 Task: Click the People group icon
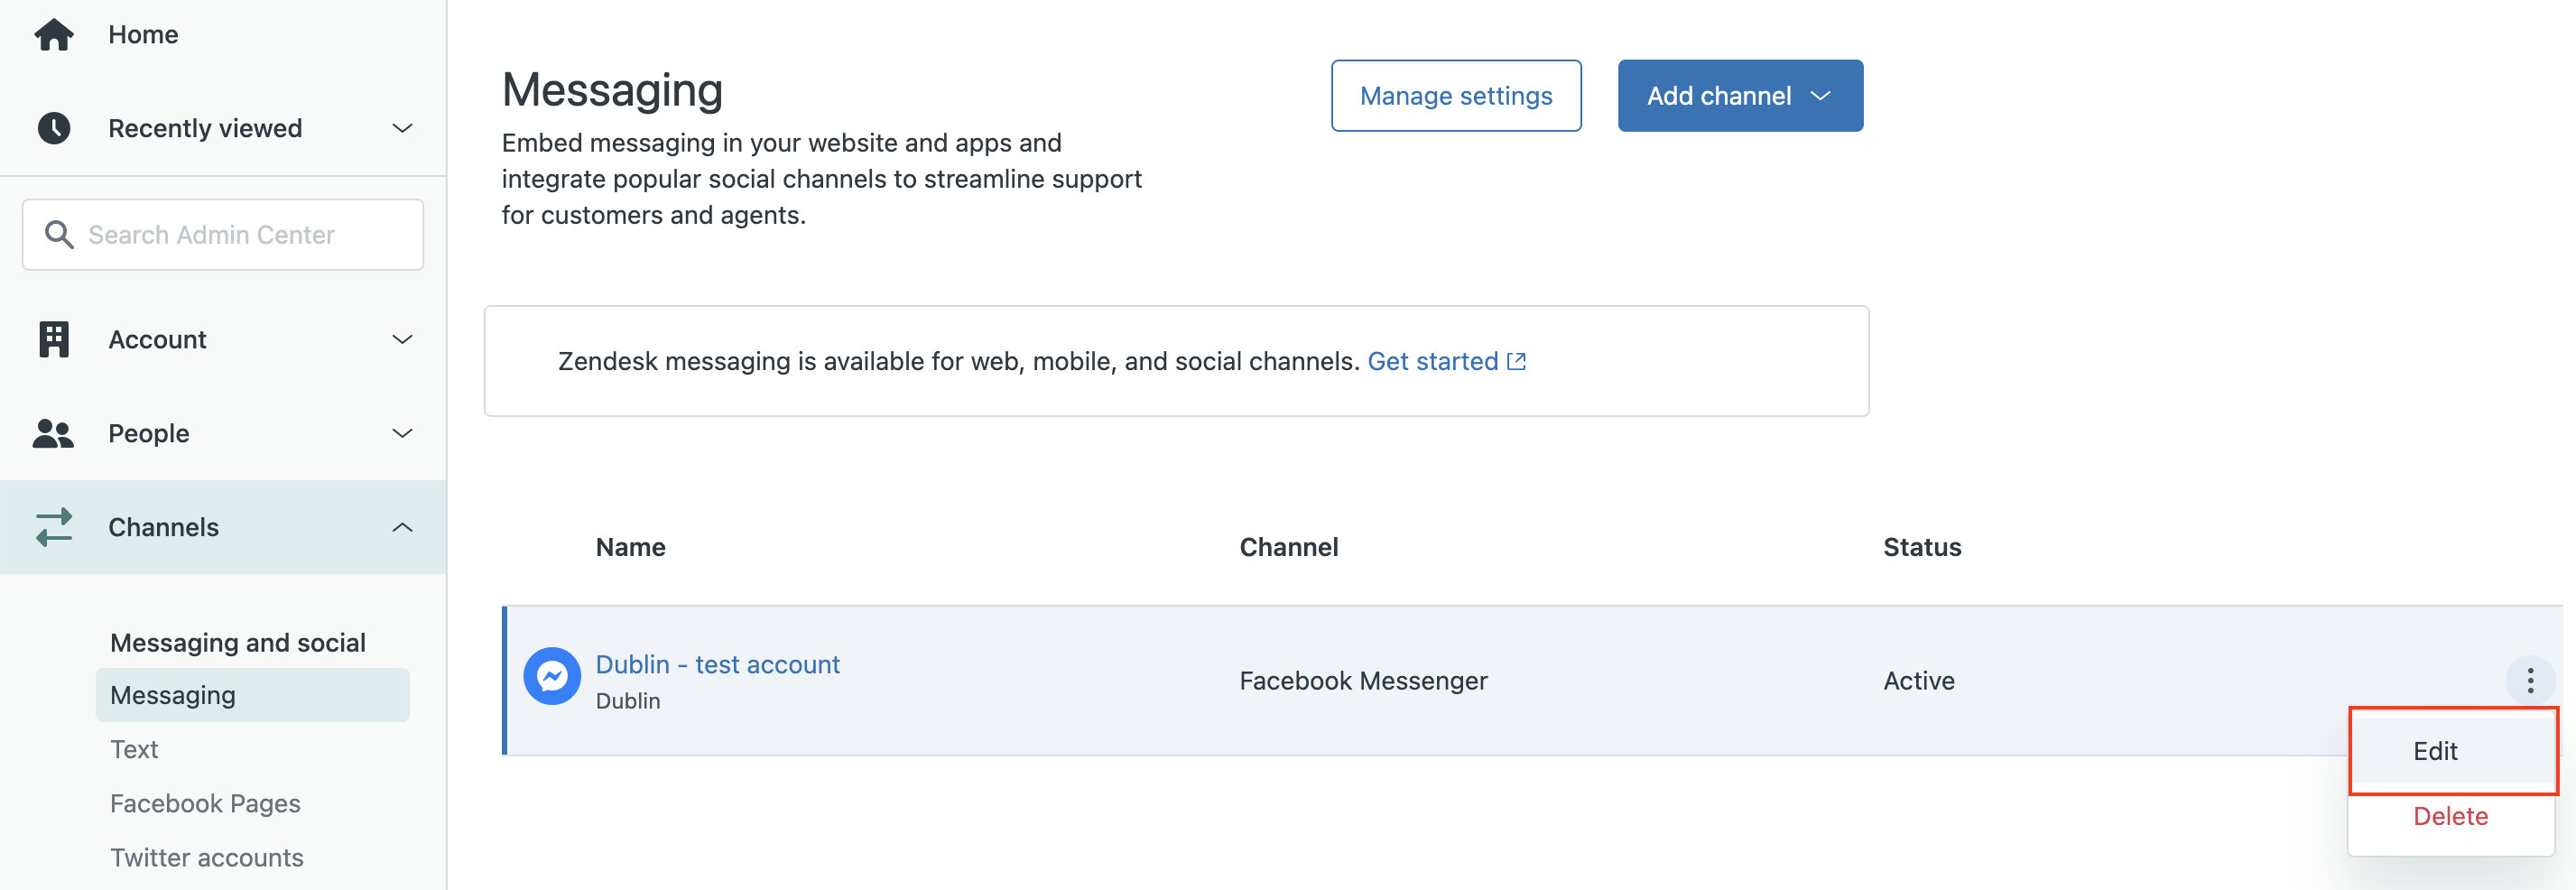[x=54, y=433]
